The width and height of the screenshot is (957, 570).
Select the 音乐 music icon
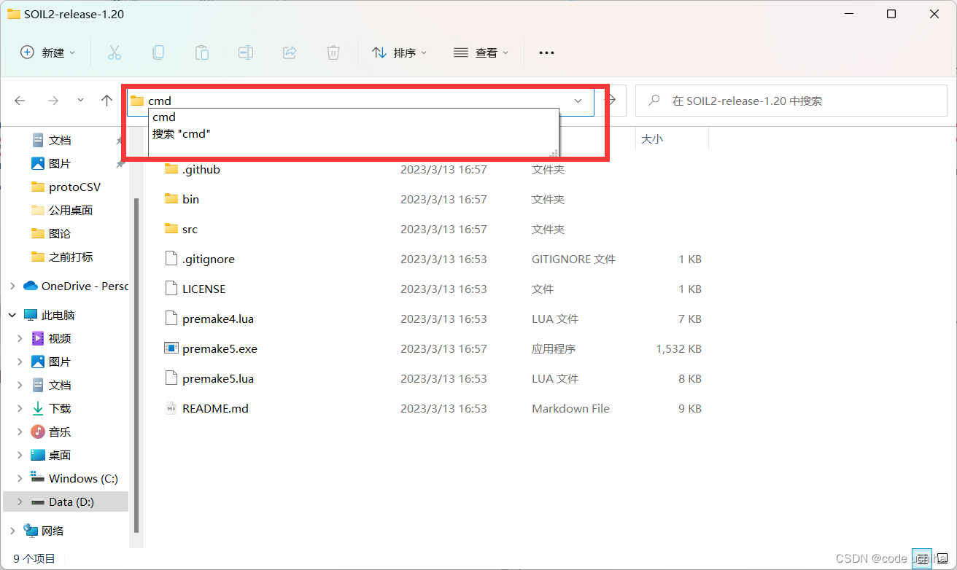coord(38,432)
